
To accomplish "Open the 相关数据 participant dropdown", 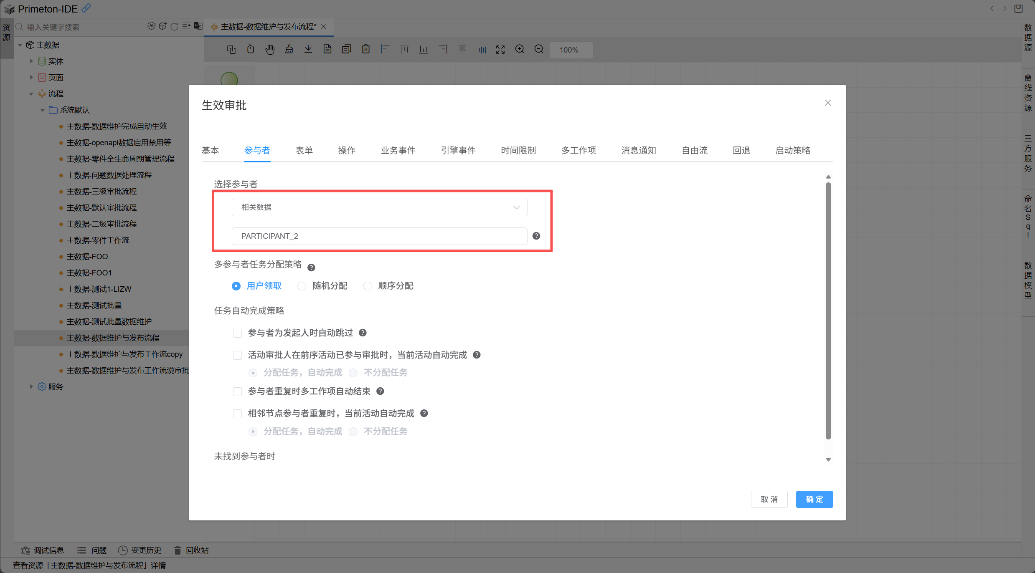I will pos(379,207).
